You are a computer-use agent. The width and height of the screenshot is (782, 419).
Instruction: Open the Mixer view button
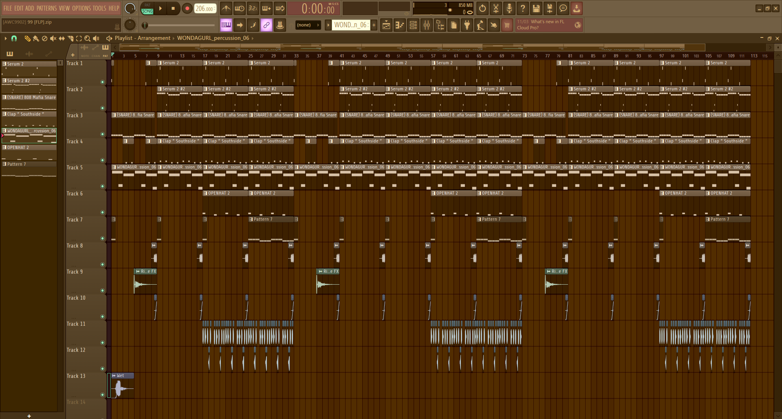(x=427, y=25)
